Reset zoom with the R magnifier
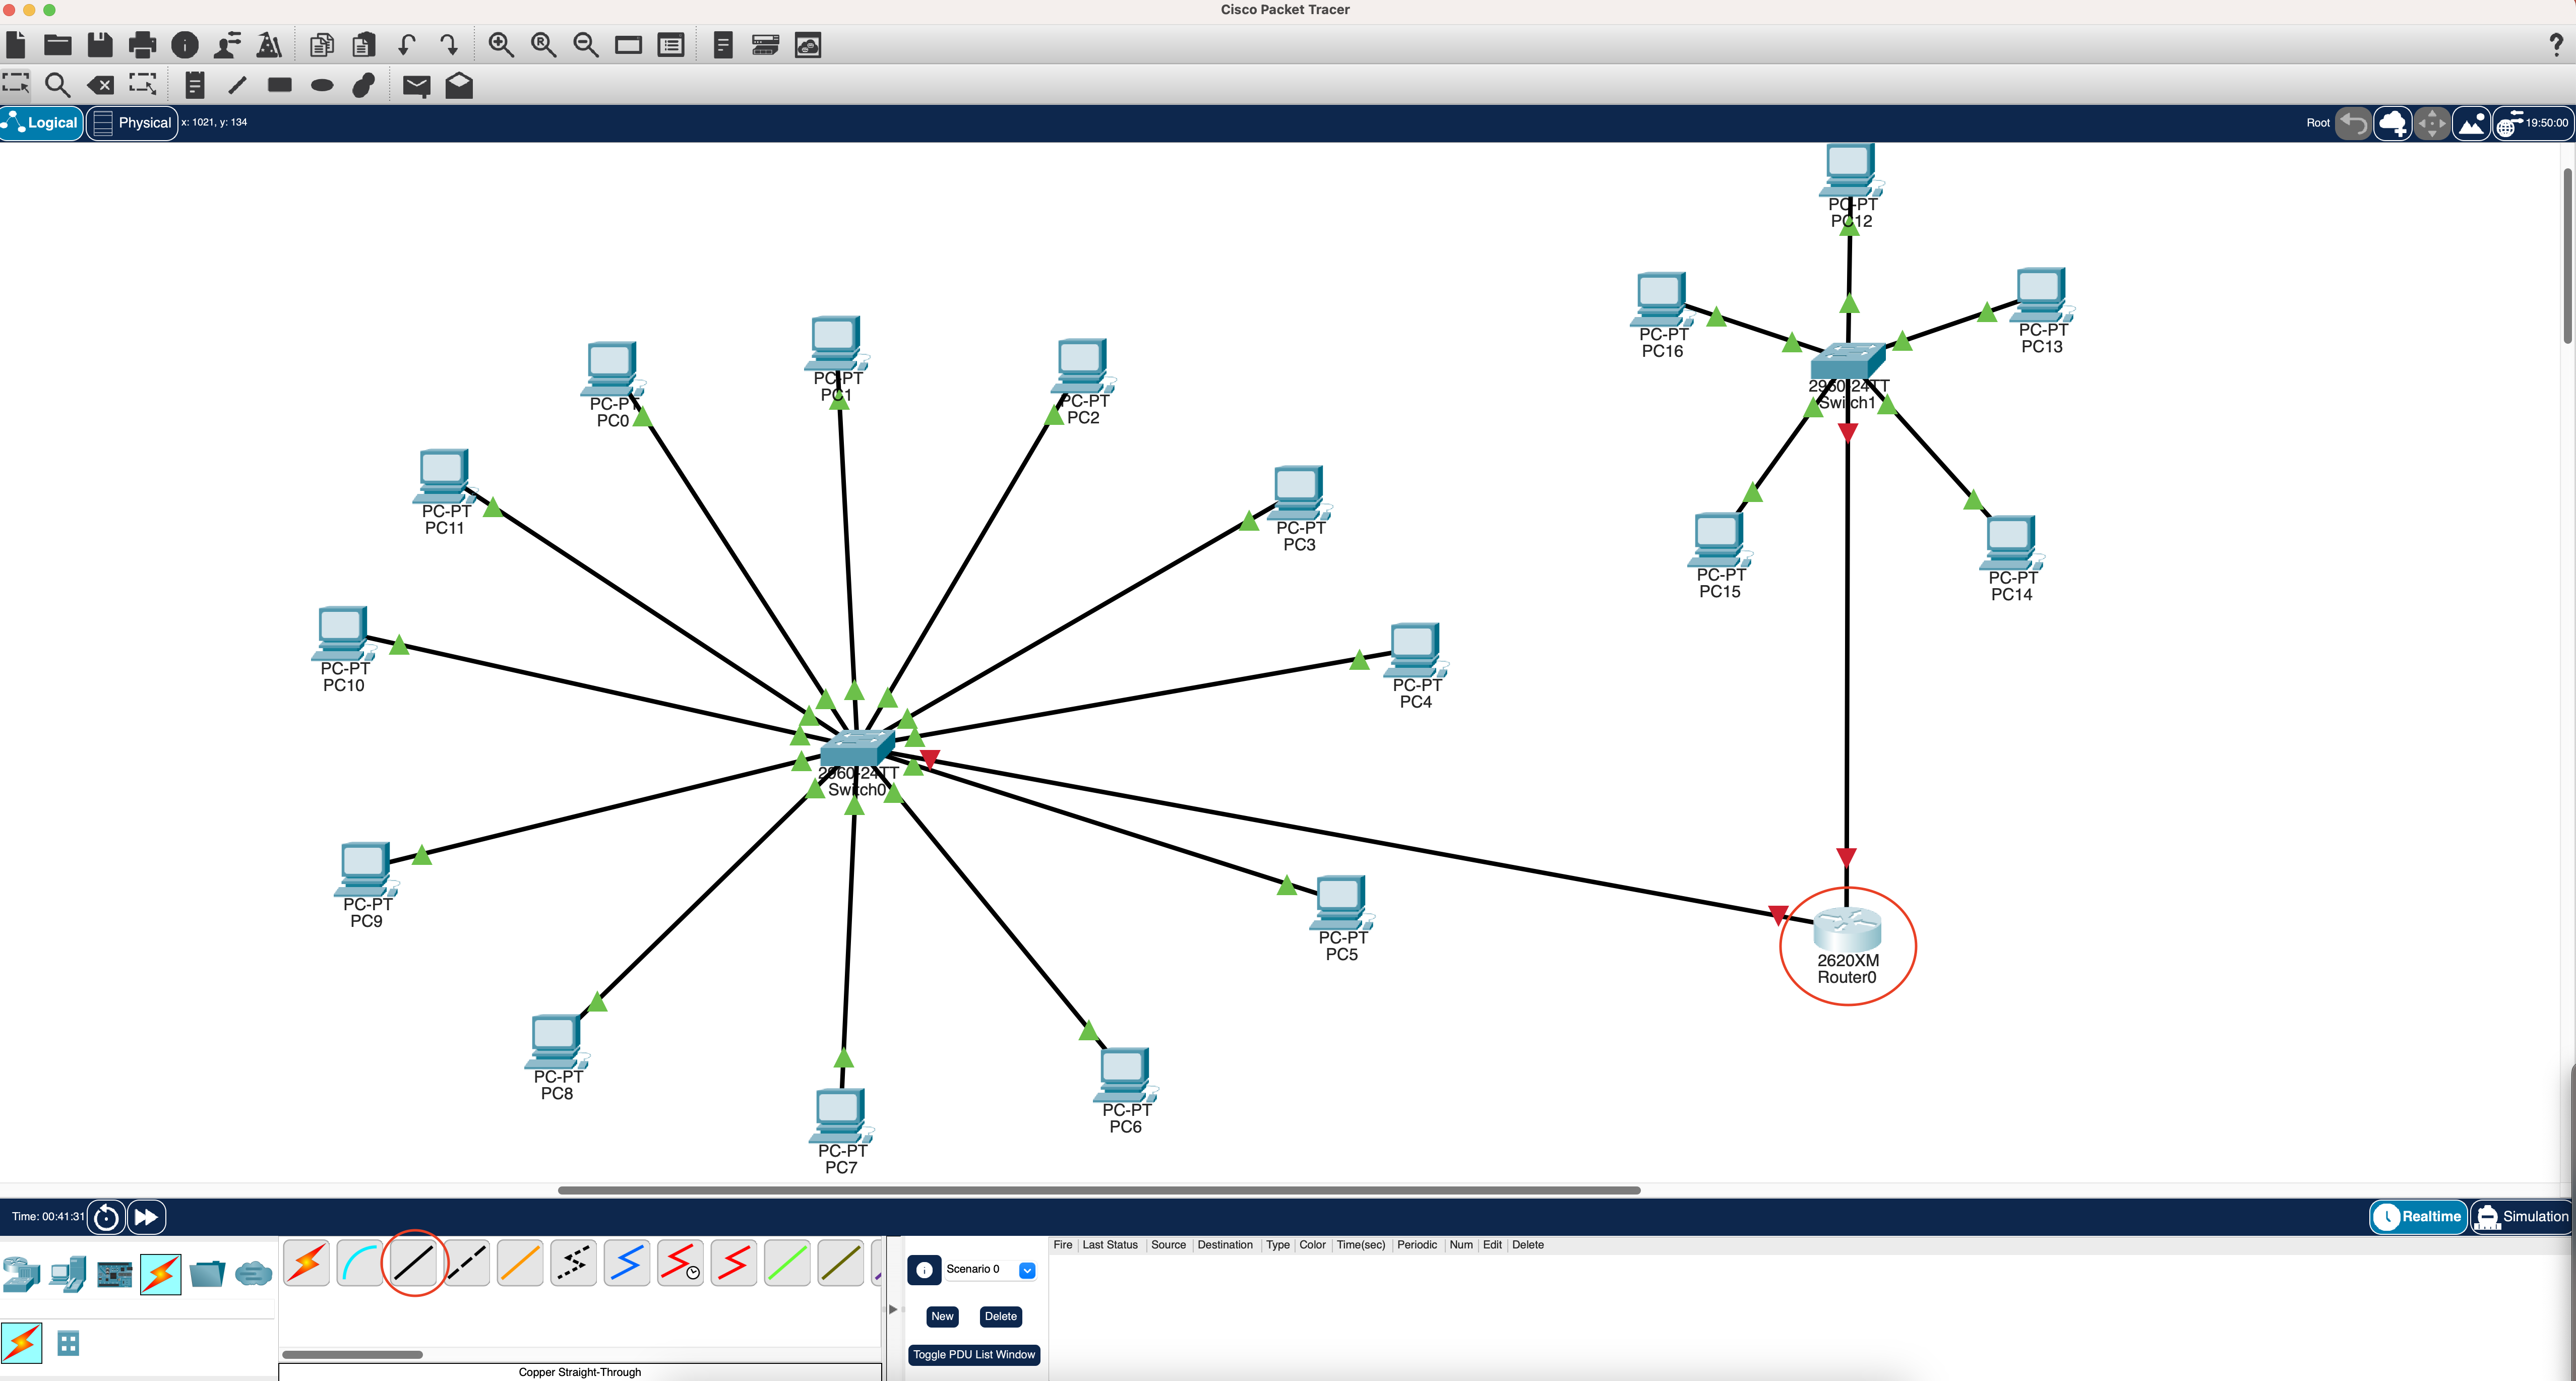 544,45
